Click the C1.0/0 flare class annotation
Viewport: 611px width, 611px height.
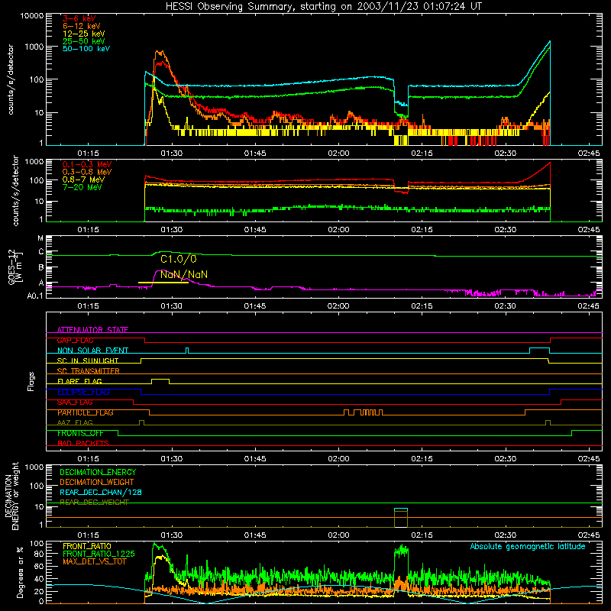(x=179, y=259)
